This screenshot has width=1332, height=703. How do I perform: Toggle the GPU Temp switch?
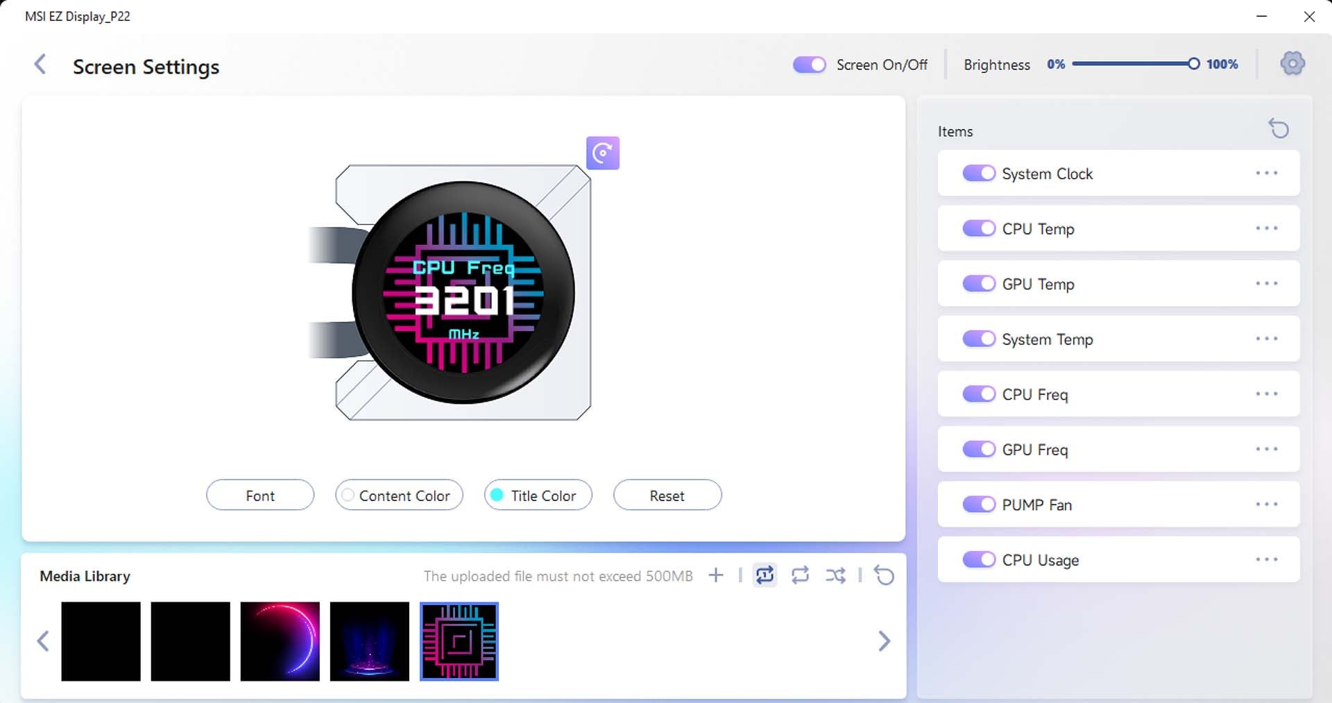coord(979,284)
